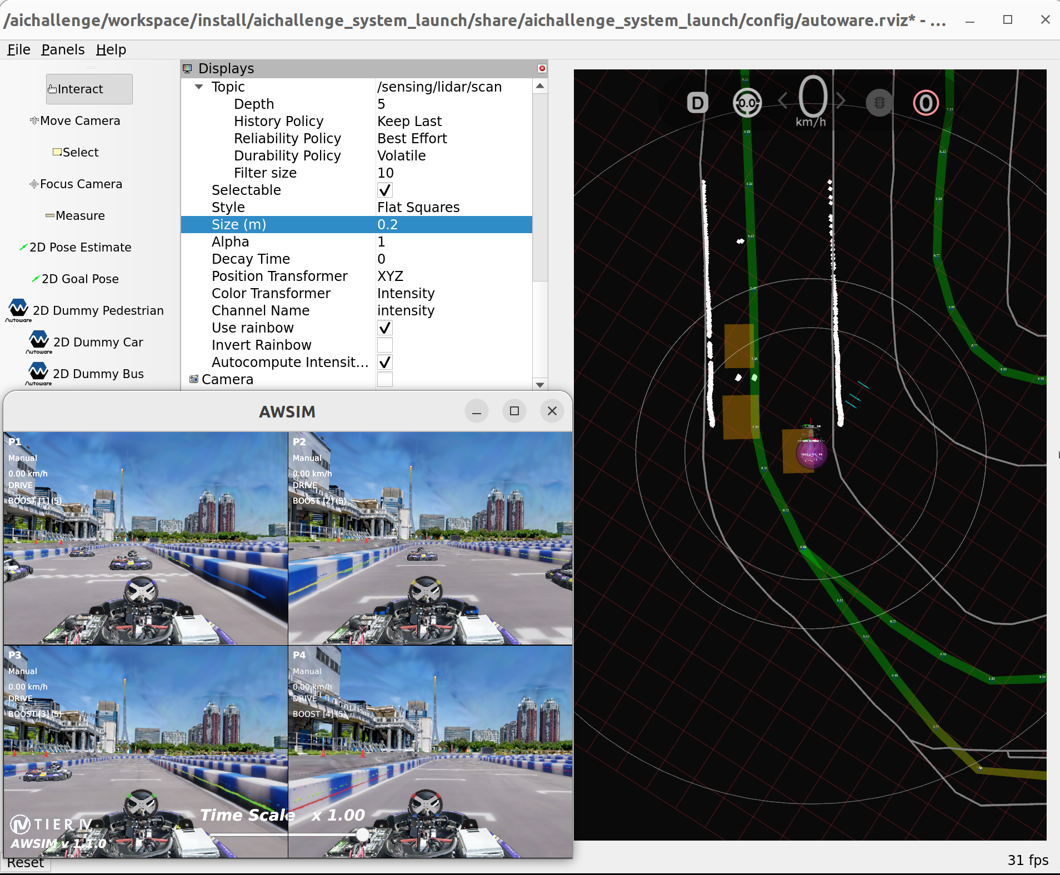Screen dimensions: 1060x875
Task: Open the Color Transformer Intensity dropdown
Action: (x=453, y=294)
